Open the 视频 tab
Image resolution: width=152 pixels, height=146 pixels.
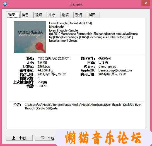40,15
